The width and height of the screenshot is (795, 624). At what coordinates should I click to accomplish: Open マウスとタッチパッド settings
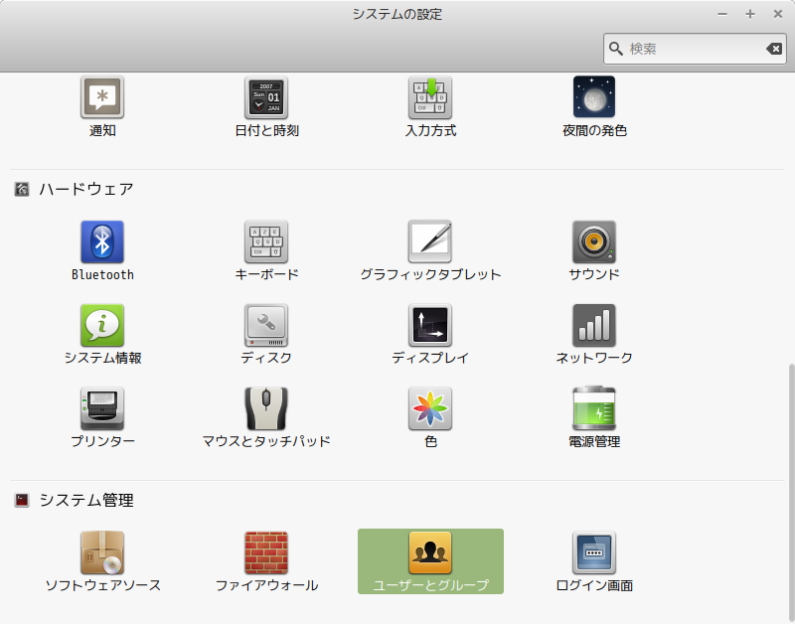tap(266, 417)
